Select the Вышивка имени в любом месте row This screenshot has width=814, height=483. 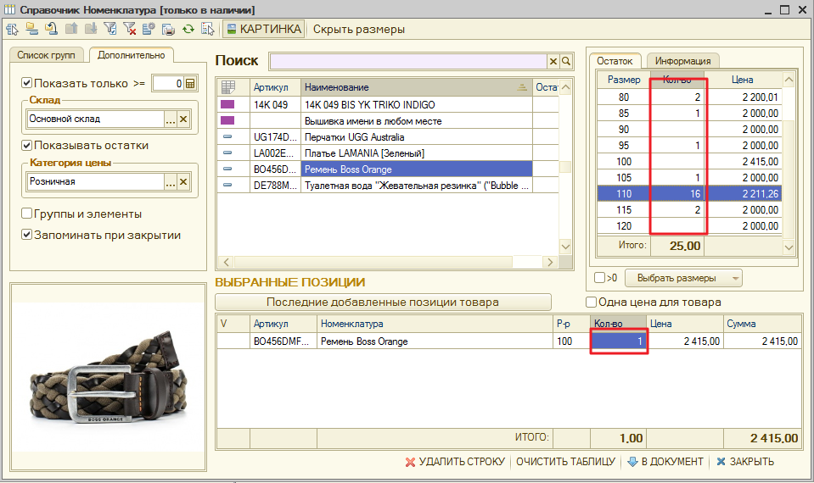coord(388,120)
